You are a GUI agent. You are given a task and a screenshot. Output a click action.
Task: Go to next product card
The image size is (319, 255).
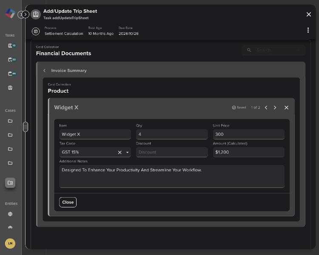point(275,108)
